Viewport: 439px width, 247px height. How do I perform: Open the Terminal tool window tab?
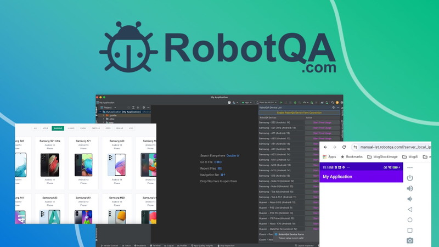pos(156,245)
